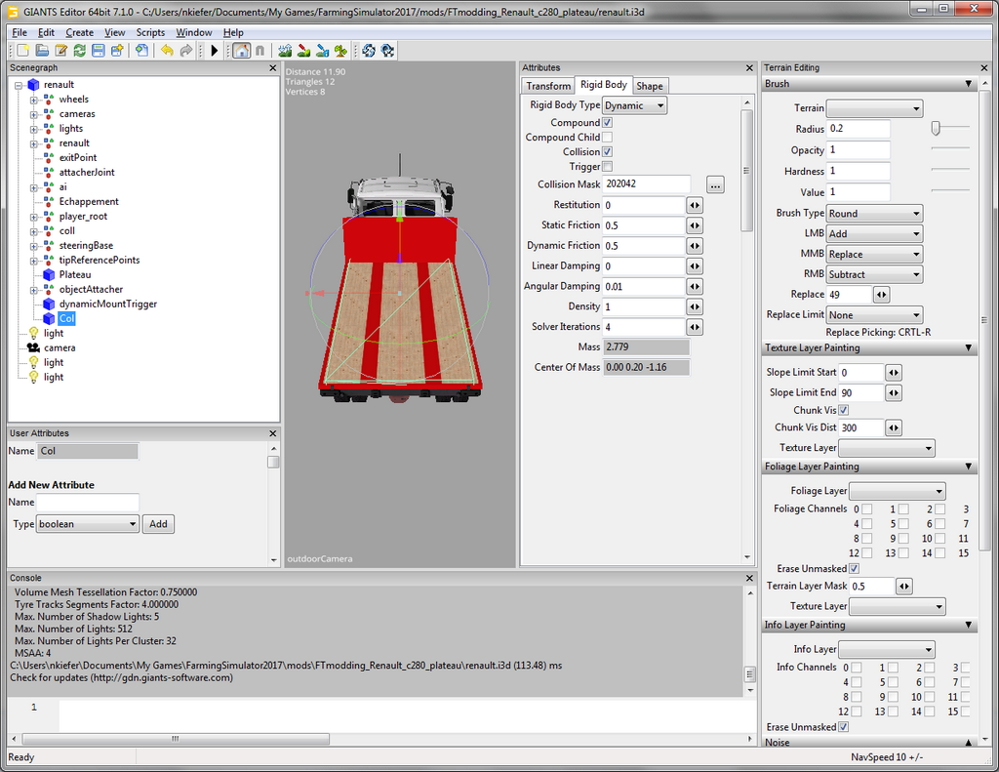Open the Create menu
Image resolution: width=999 pixels, height=772 pixels.
click(80, 32)
